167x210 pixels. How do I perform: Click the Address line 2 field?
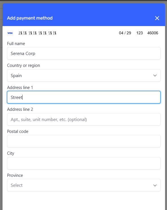point(84,119)
